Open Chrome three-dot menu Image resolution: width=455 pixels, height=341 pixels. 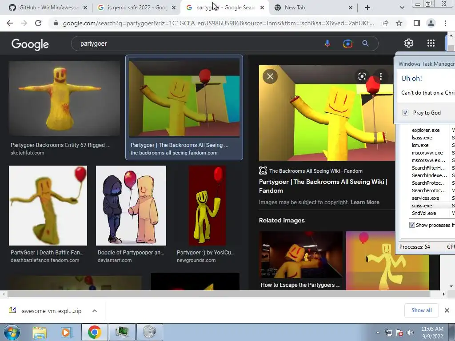click(445, 23)
